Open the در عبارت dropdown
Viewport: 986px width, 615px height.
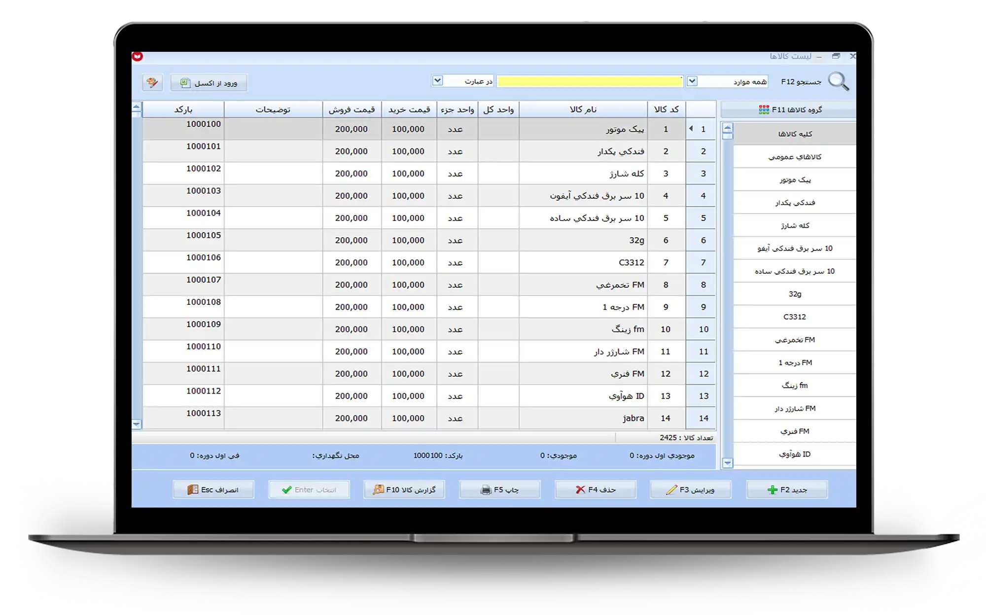pyautogui.click(x=437, y=80)
